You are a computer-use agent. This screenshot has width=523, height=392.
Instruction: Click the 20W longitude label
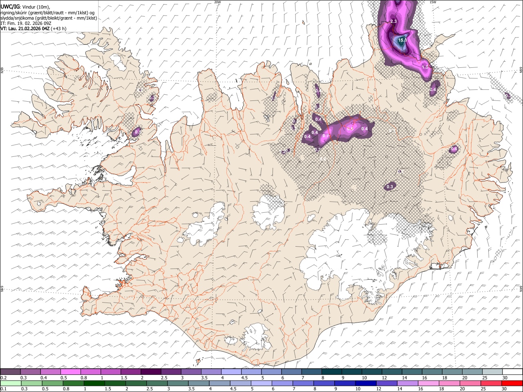pos(217,2)
